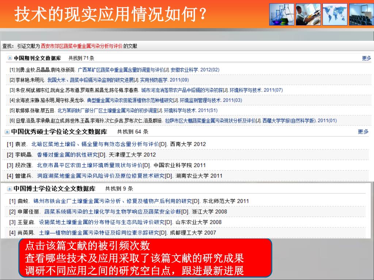374x280 pixels.
Task: Open journal link 环境科学与技术 2011(07)
Action: [256, 90]
